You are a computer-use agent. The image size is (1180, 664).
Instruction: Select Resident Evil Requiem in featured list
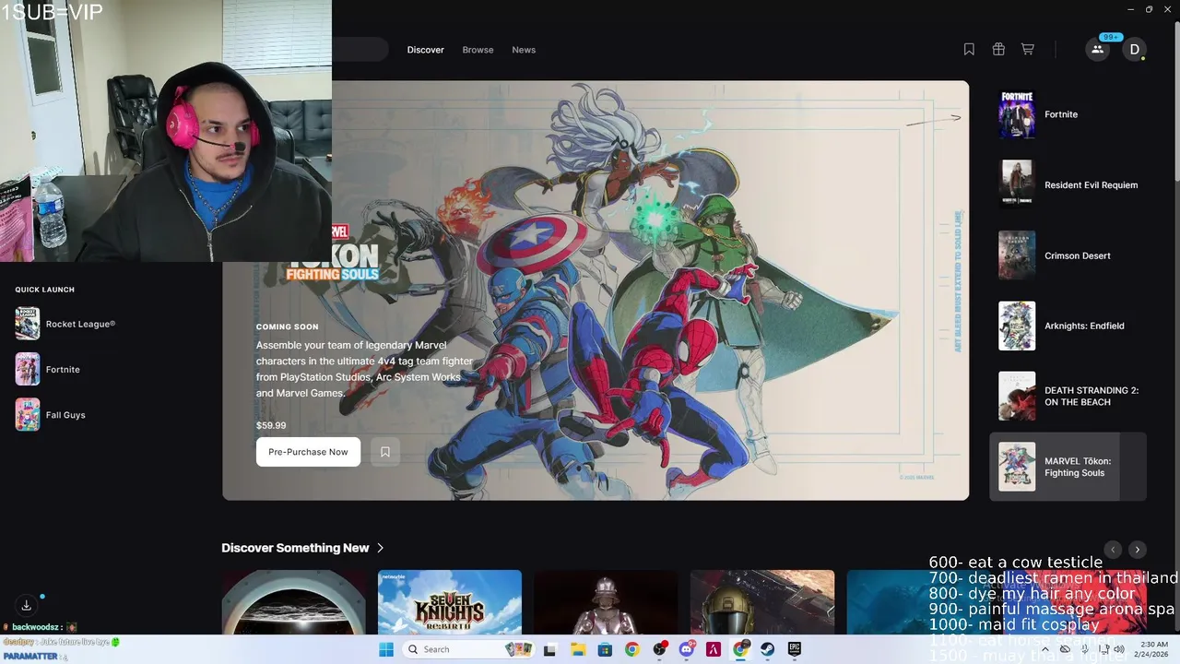click(x=1068, y=184)
